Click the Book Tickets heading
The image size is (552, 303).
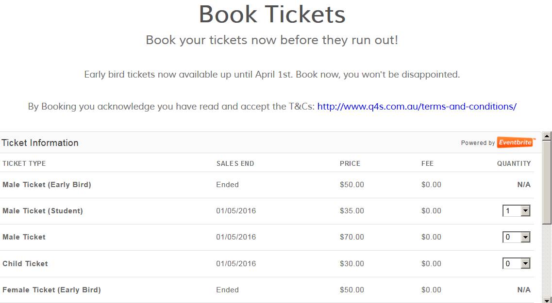pyautogui.click(x=272, y=15)
